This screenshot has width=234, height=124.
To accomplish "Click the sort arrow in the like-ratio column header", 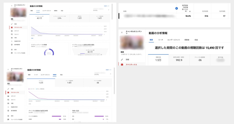I will (x=190, y=11).
